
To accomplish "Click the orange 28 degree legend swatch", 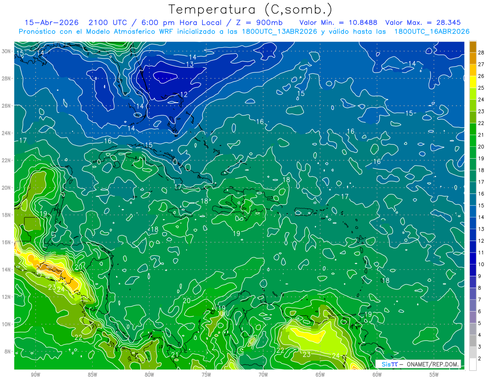I will (473, 47).
